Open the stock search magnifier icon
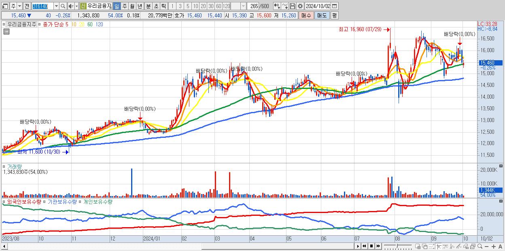This screenshot has height=251, width=505. point(63,6)
